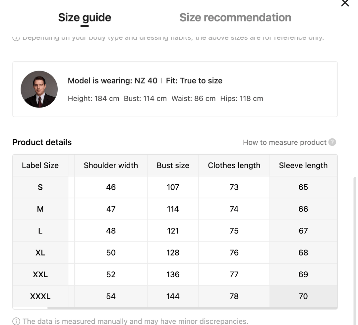This screenshot has width=358, height=325.
Task: Click the Sleeve length column header
Action: (x=303, y=165)
